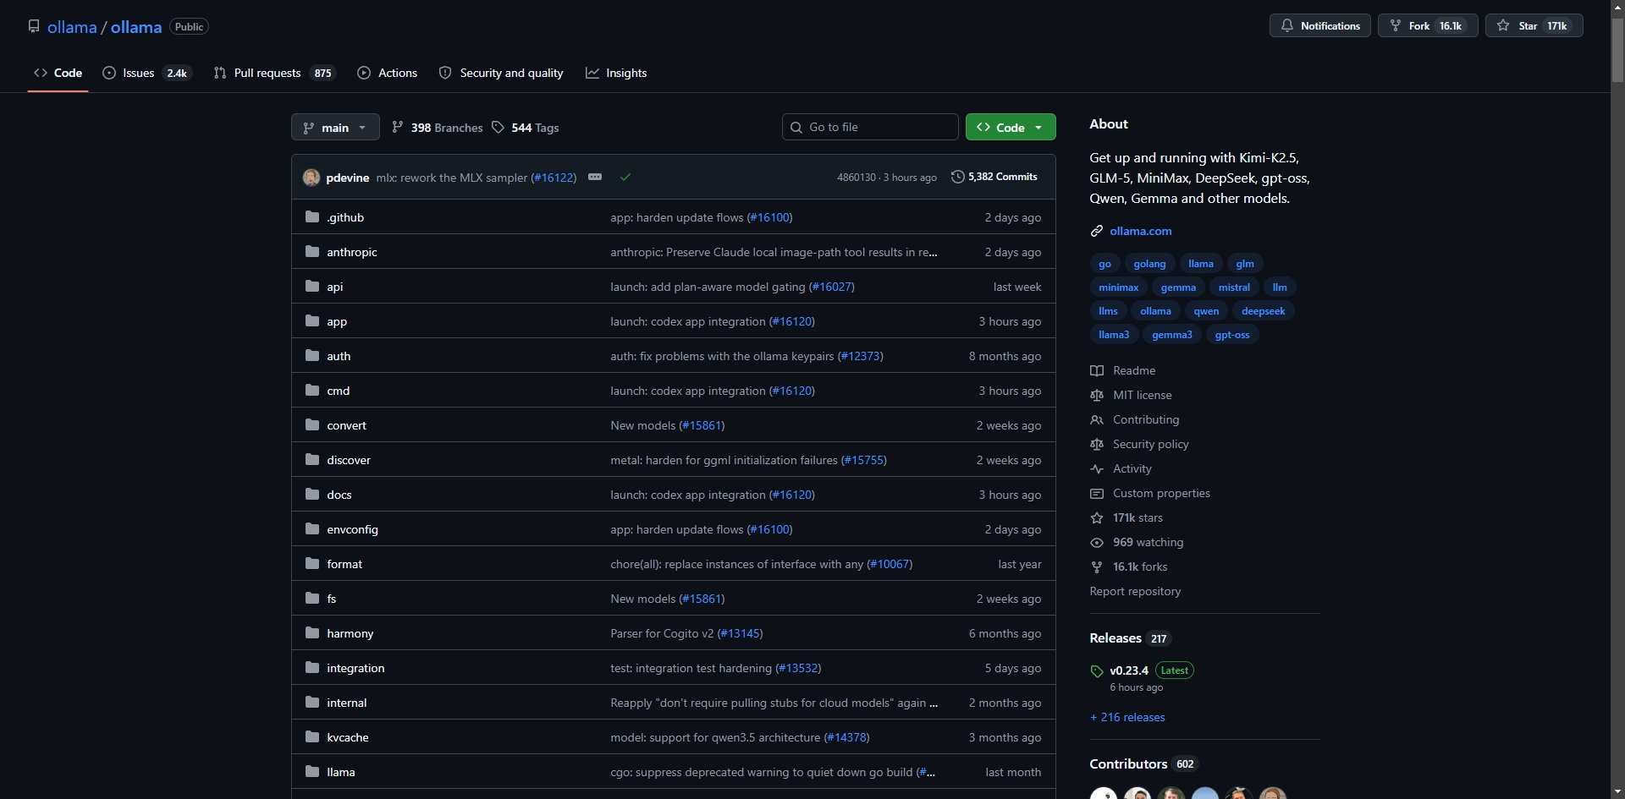The width and height of the screenshot is (1625, 799).
Task: Open the Issues tab
Action: click(147, 74)
